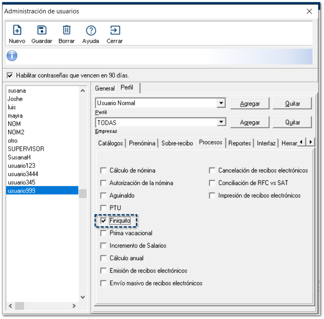
Task: Click Agregar next to Perfil dropdown
Action: pos(250,104)
